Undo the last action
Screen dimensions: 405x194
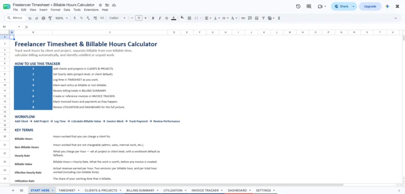point(30,18)
